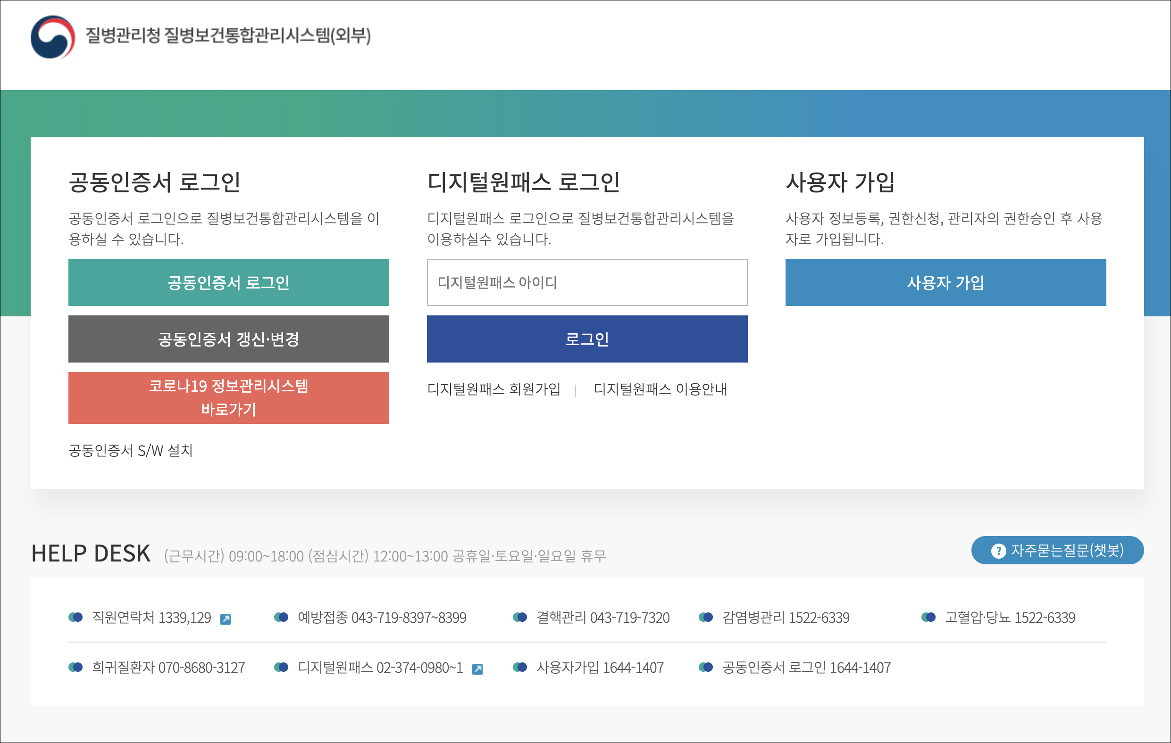Click 공동인증서 로그인 green button

228,282
